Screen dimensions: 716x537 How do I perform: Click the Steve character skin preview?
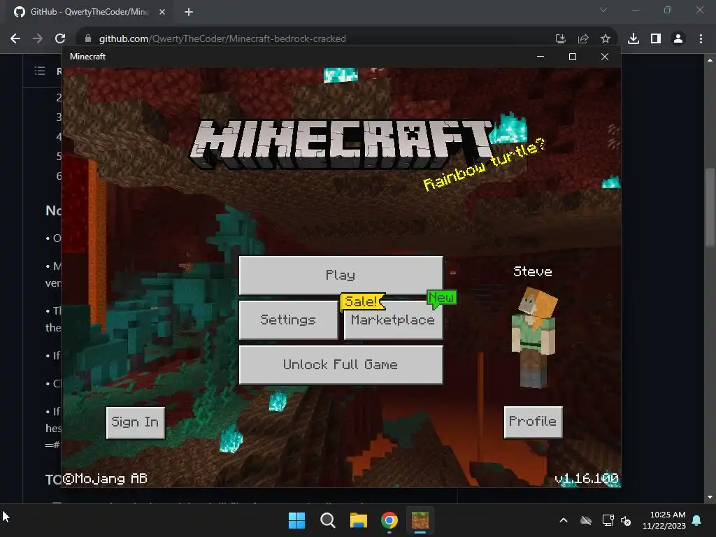534,338
